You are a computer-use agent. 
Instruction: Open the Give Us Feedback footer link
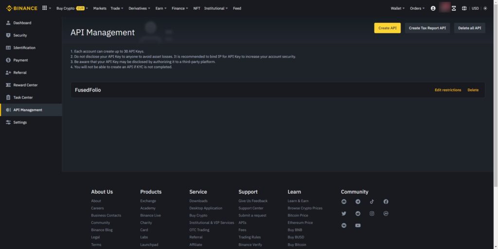tap(253, 201)
